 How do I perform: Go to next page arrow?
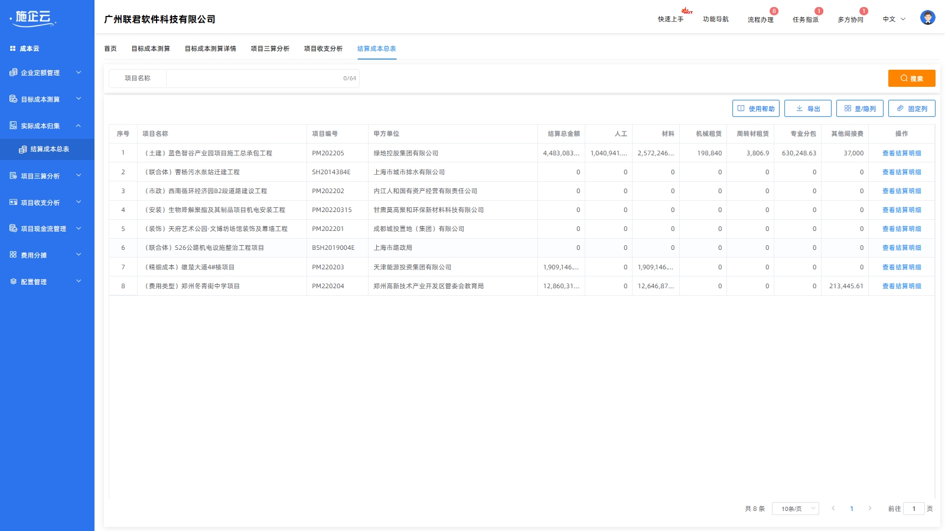coord(869,509)
